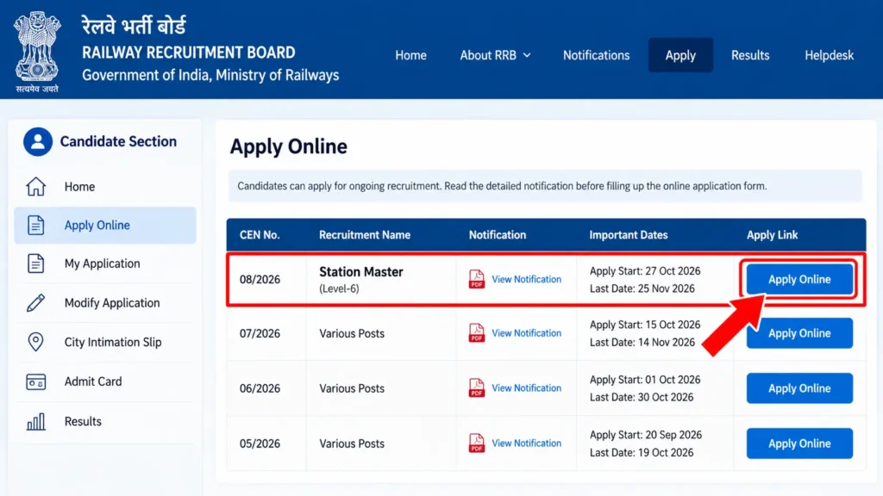Click the Apply Start: 20 Sep 2026 text
This screenshot has height=496, width=883.
(x=645, y=435)
